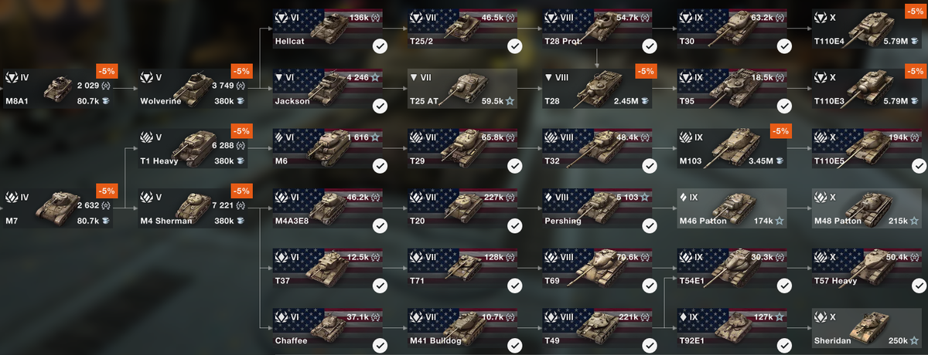Click the light tank class icon on Chaffee
Viewport: 928px width, 355px height.
tap(280, 318)
